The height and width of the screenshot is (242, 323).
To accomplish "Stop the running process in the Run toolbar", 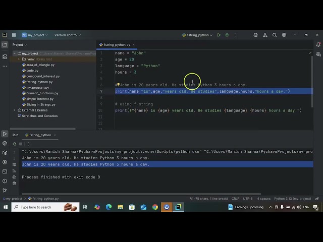I will [x=21, y=144].
